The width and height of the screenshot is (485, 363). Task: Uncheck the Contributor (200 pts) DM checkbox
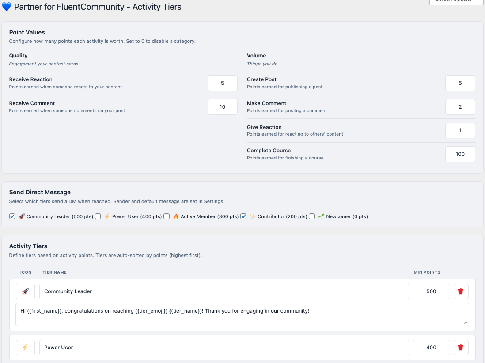(243, 216)
